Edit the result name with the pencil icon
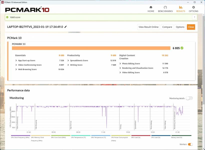205x150 pixels. 66,27
